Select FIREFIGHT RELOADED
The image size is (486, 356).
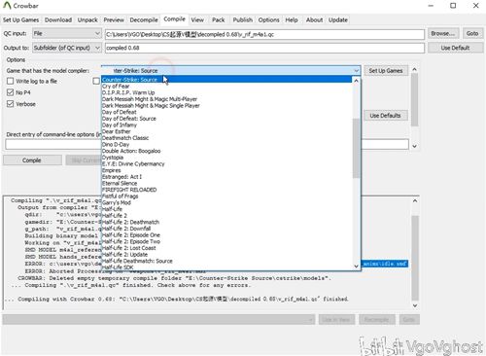click(226, 190)
